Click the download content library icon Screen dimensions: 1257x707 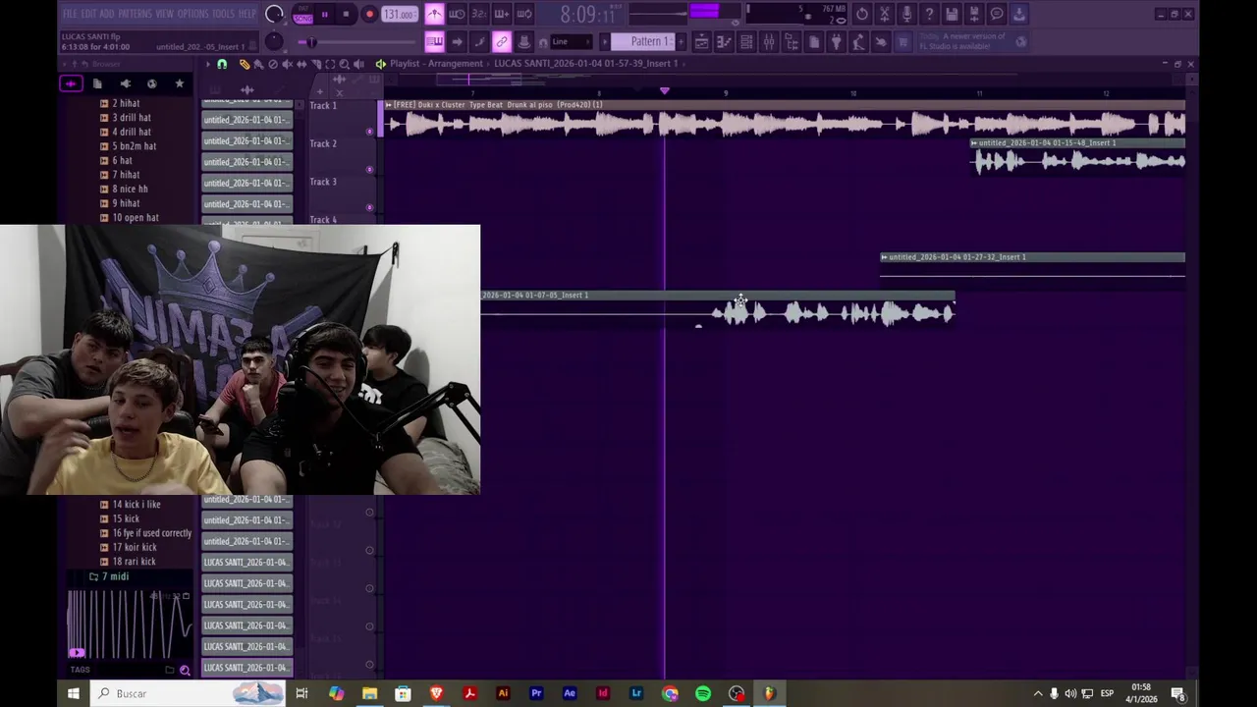(x=1019, y=14)
